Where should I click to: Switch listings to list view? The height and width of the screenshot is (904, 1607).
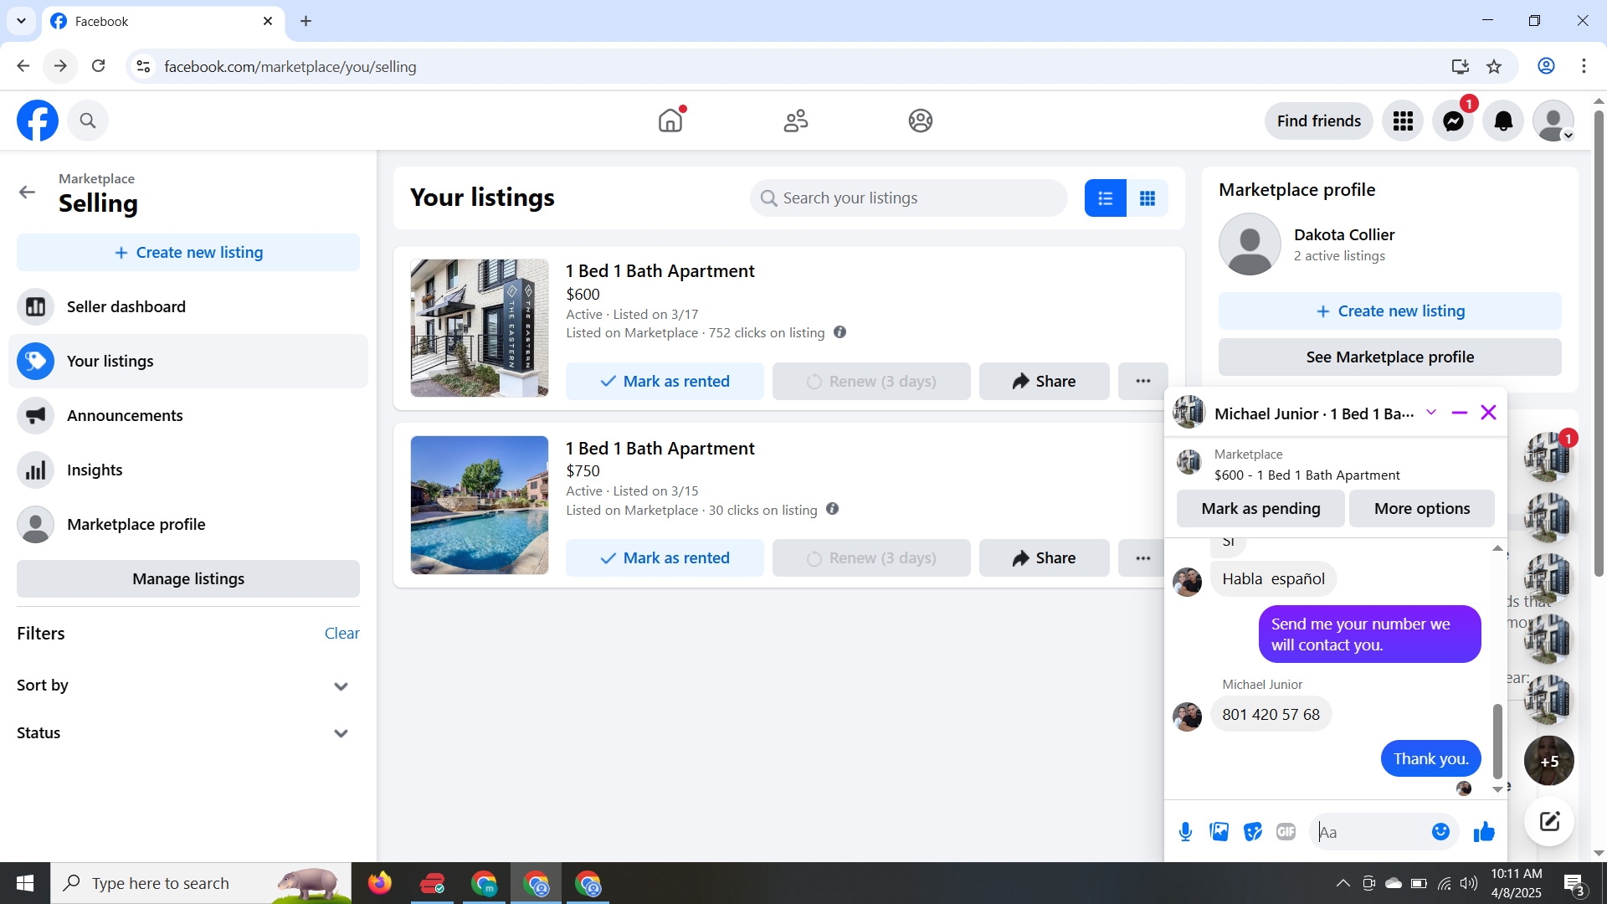click(x=1105, y=198)
